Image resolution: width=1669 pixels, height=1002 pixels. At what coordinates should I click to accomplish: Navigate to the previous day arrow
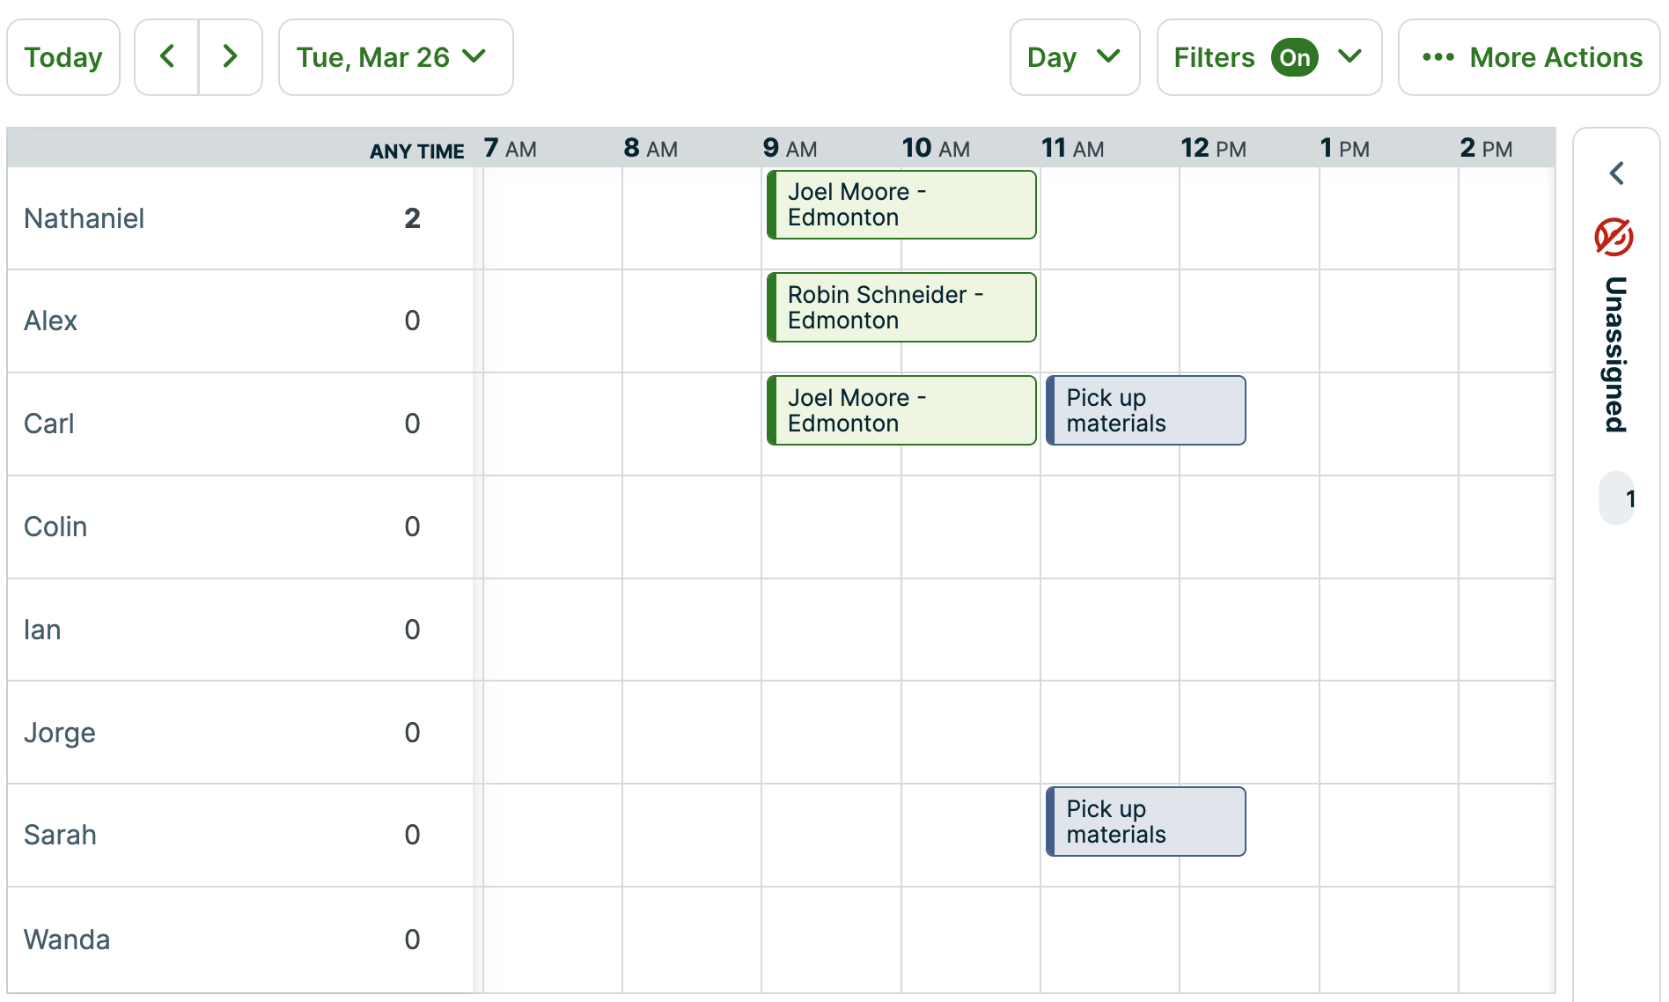coord(167,55)
